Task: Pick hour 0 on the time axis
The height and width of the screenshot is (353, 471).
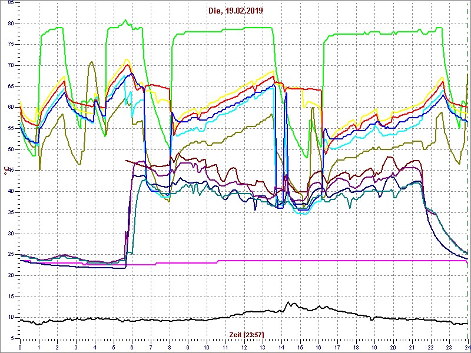Action: (x=20, y=347)
